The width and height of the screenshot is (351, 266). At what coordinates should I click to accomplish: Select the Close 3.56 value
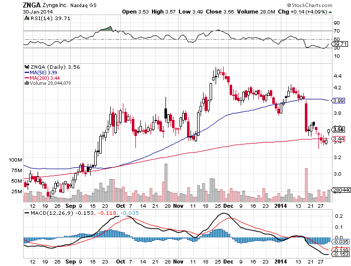[220, 12]
